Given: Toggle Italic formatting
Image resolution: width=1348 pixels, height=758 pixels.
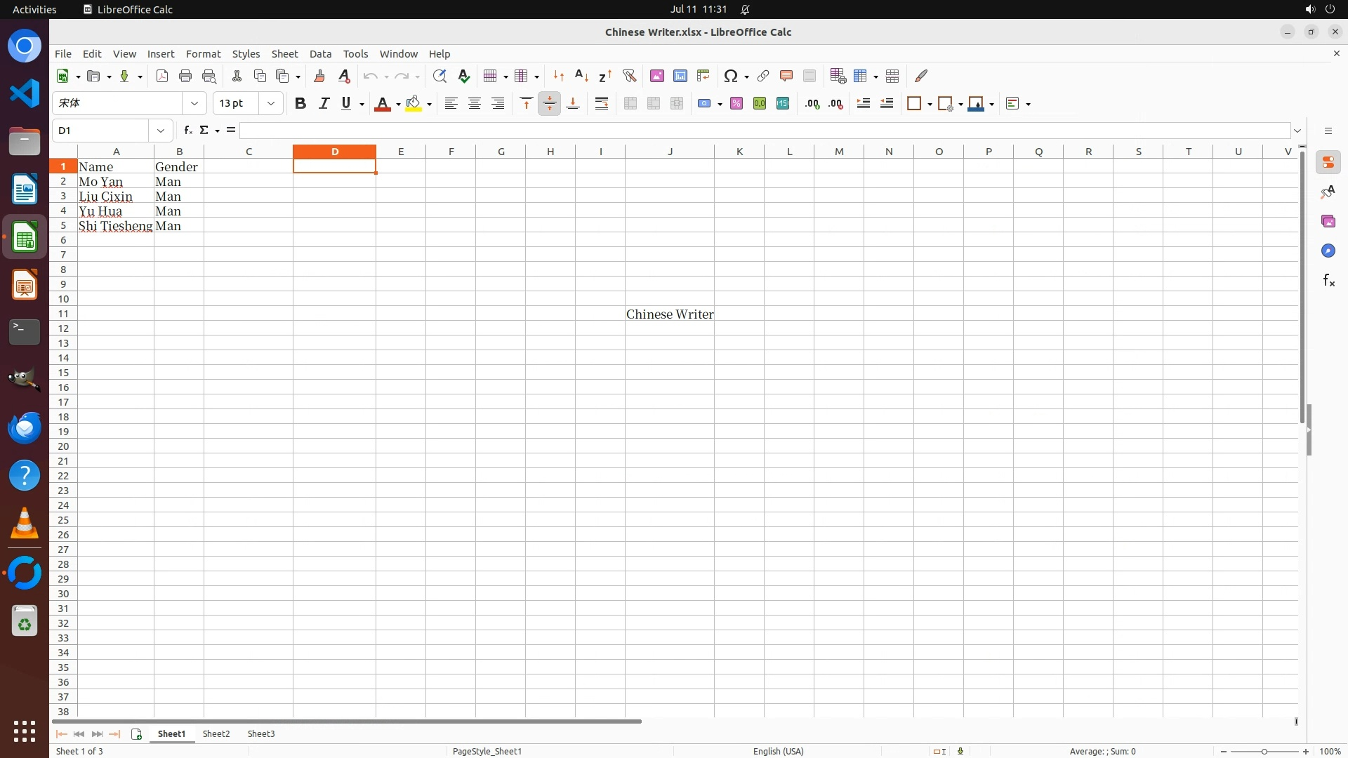Looking at the screenshot, I should pos(324,103).
